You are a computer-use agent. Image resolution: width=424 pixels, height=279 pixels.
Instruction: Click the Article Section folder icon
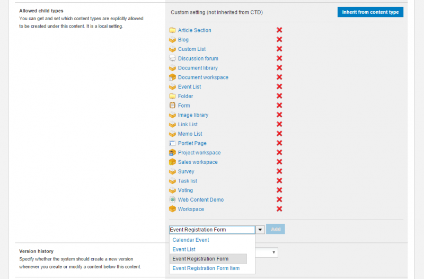tap(172, 30)
